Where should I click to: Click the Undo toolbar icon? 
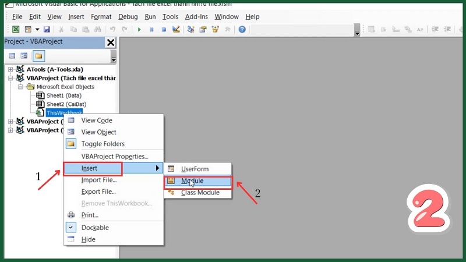(112, 29)
